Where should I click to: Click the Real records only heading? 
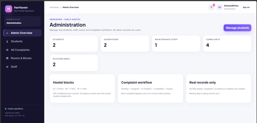(202, 83)
